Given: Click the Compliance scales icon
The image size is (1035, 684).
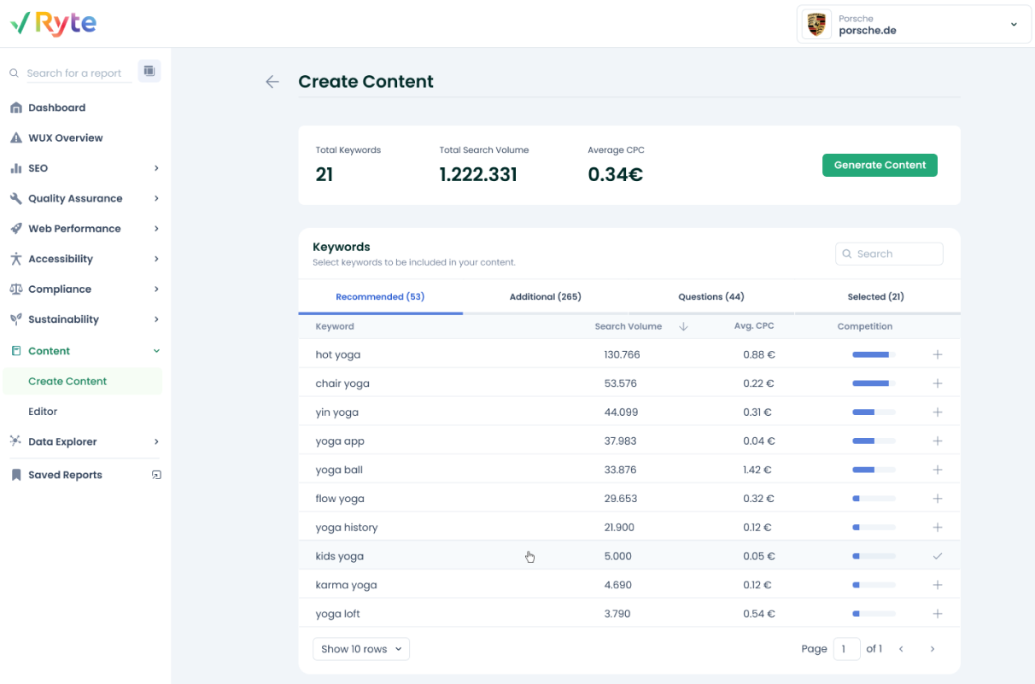Looking at the screenshot, I should (15, 289).
